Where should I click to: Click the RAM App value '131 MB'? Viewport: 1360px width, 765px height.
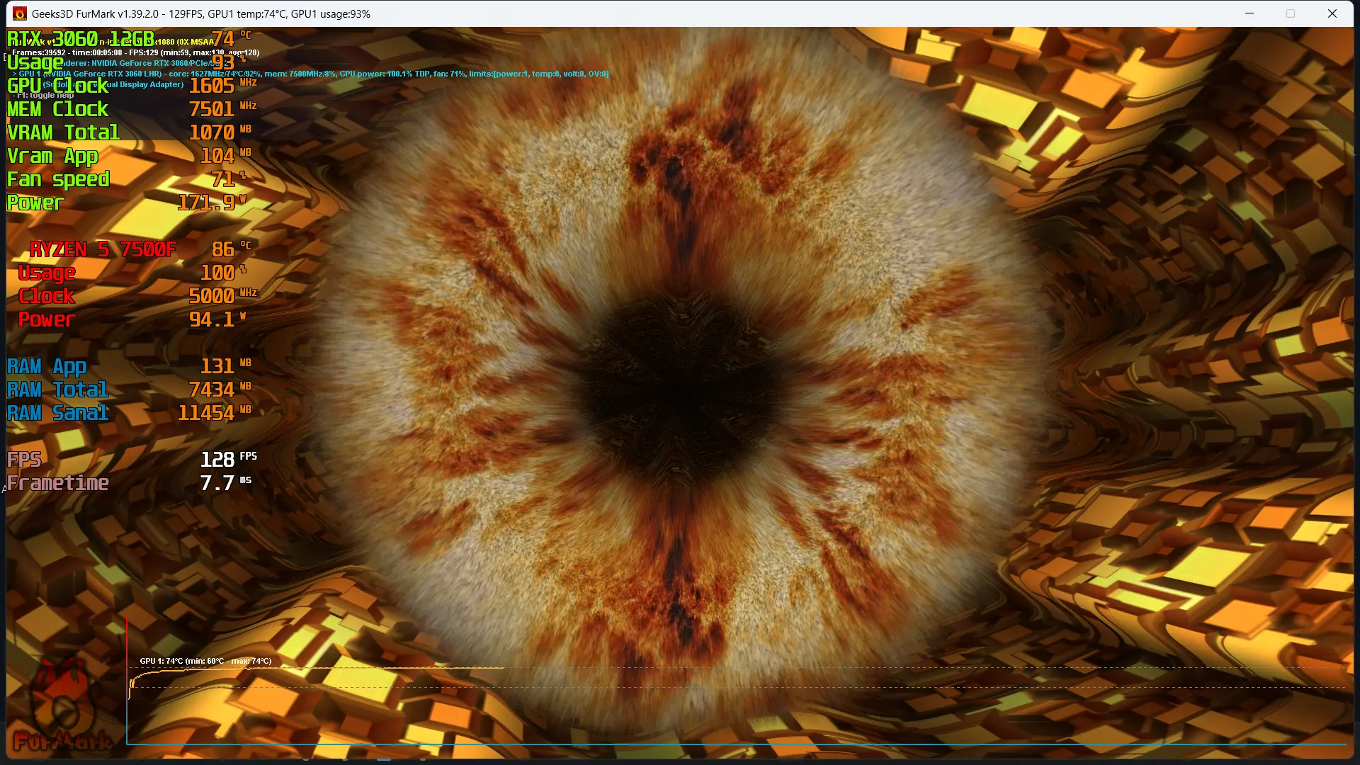226,366
